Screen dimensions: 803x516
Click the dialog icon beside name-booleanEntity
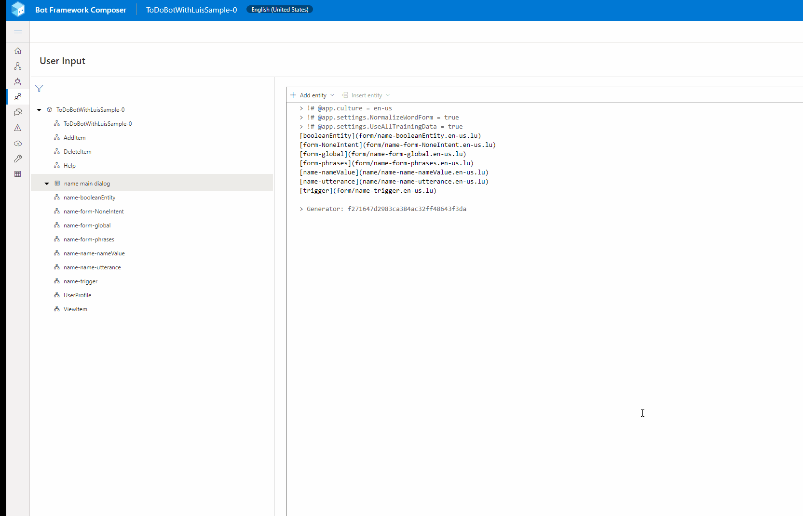click(x=56, y=197)
